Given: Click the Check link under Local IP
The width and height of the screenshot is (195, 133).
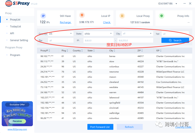Looking at the screenshot, I should [107, 22].
